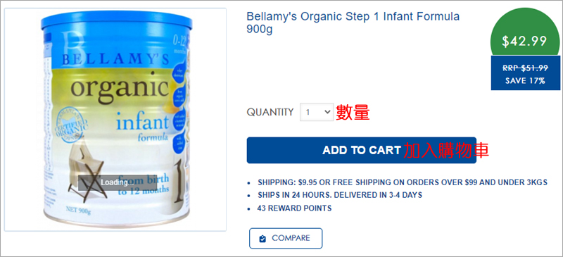The width and height of the screenshot is (563, 257).
Task: Click the ADD TO CART button
Action: click(x=361, y=150)
